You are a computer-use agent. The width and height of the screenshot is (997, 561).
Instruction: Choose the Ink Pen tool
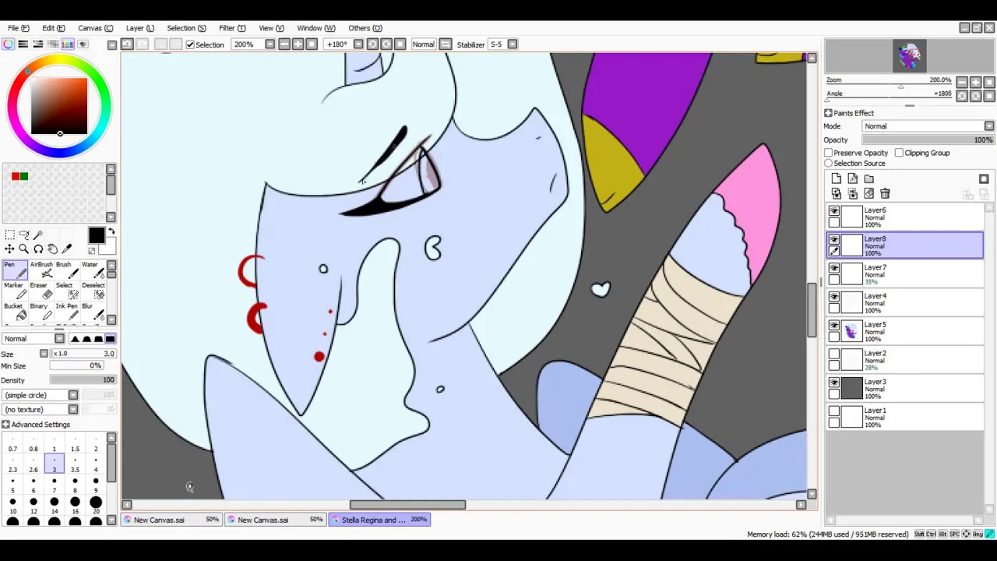click(x=65, y=312)
